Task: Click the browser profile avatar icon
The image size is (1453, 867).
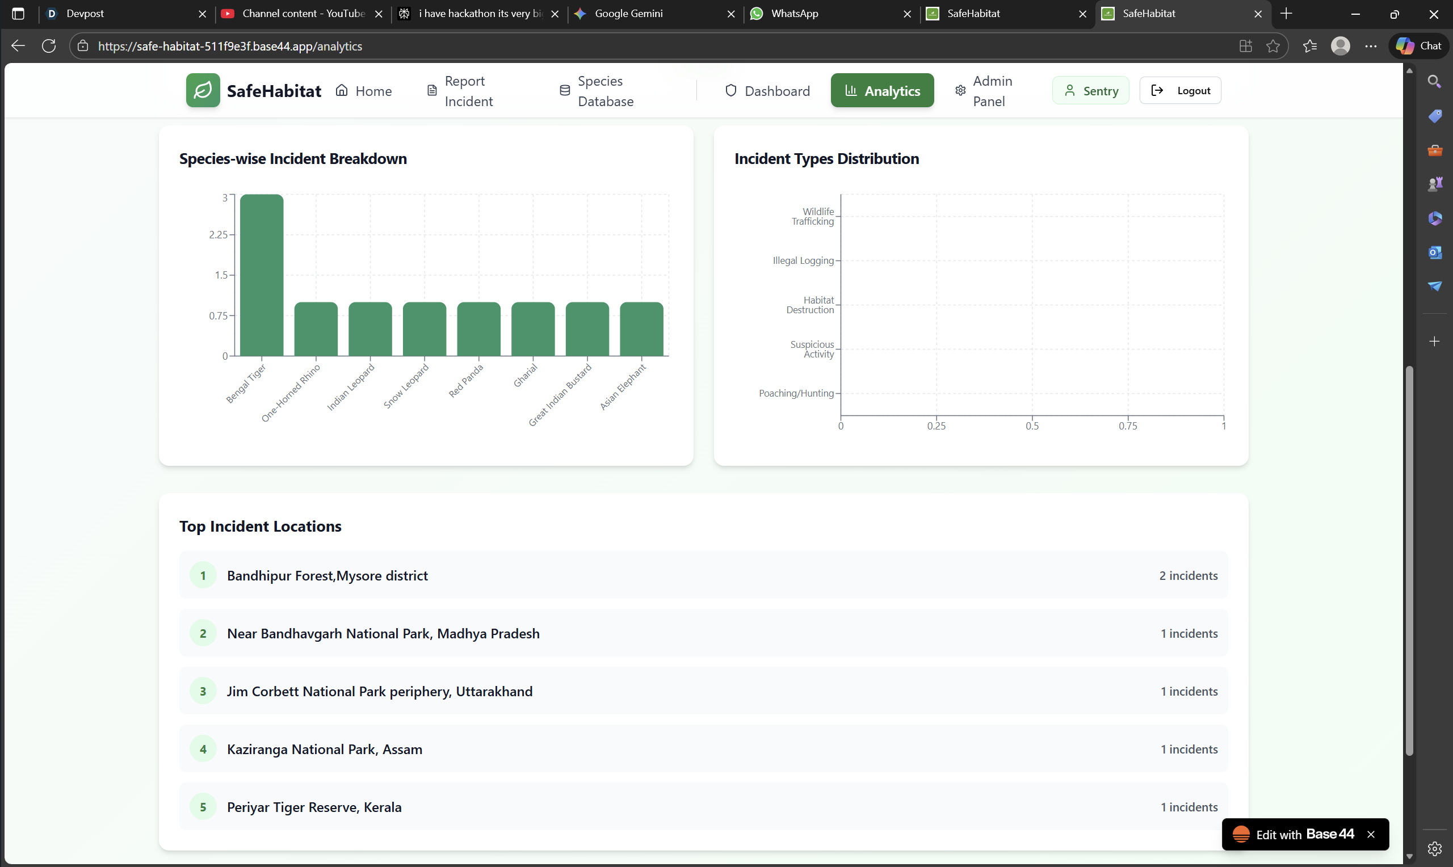Action: pyautogui.click(x=1340, y=46)
